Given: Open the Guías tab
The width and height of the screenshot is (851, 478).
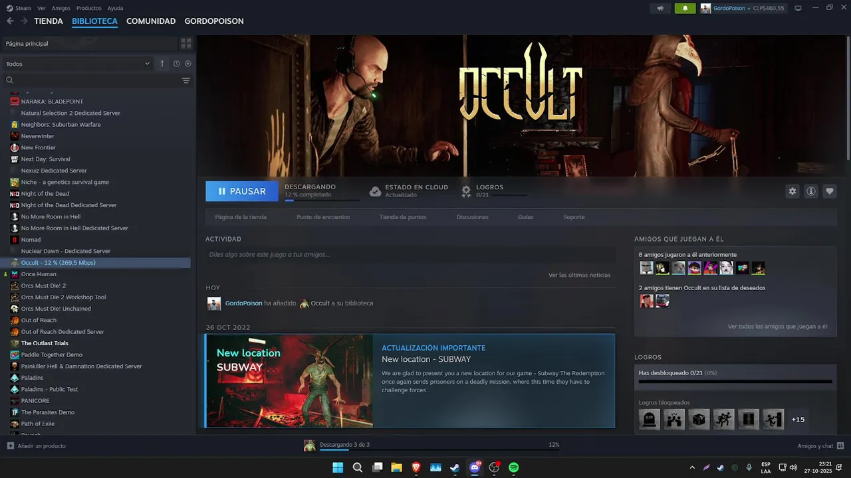Looking at the screenshot, I should tap(525, 217).
